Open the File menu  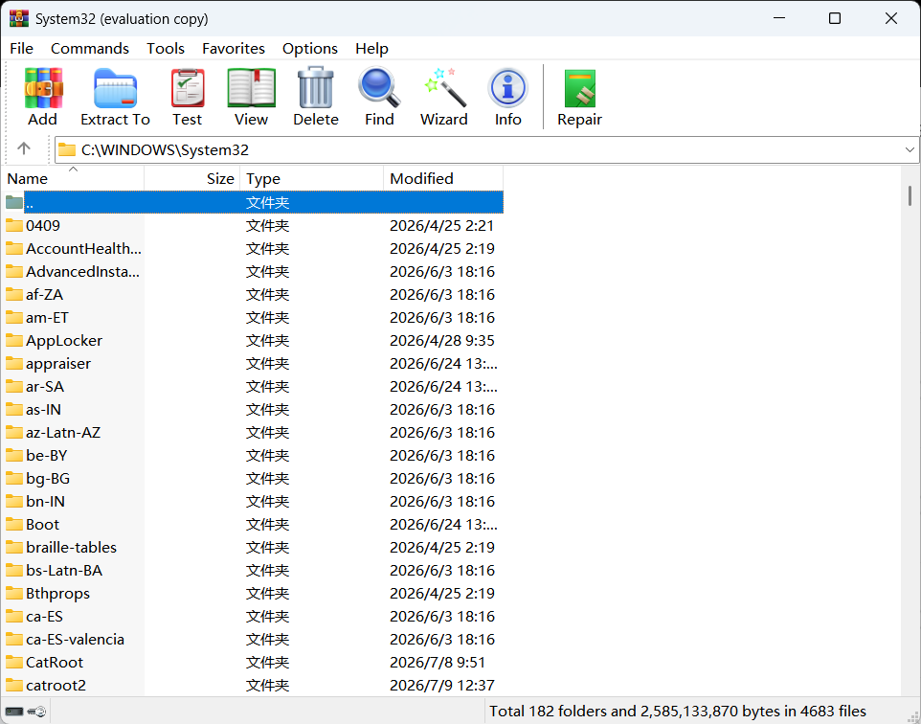point(22,48)
